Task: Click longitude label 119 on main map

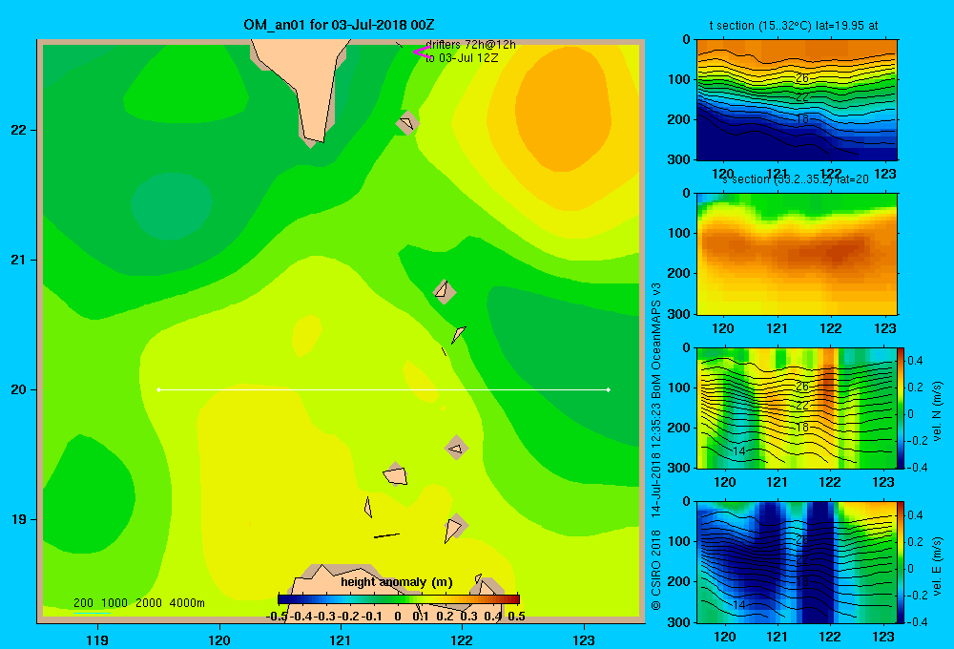Action: click(97, 639)
